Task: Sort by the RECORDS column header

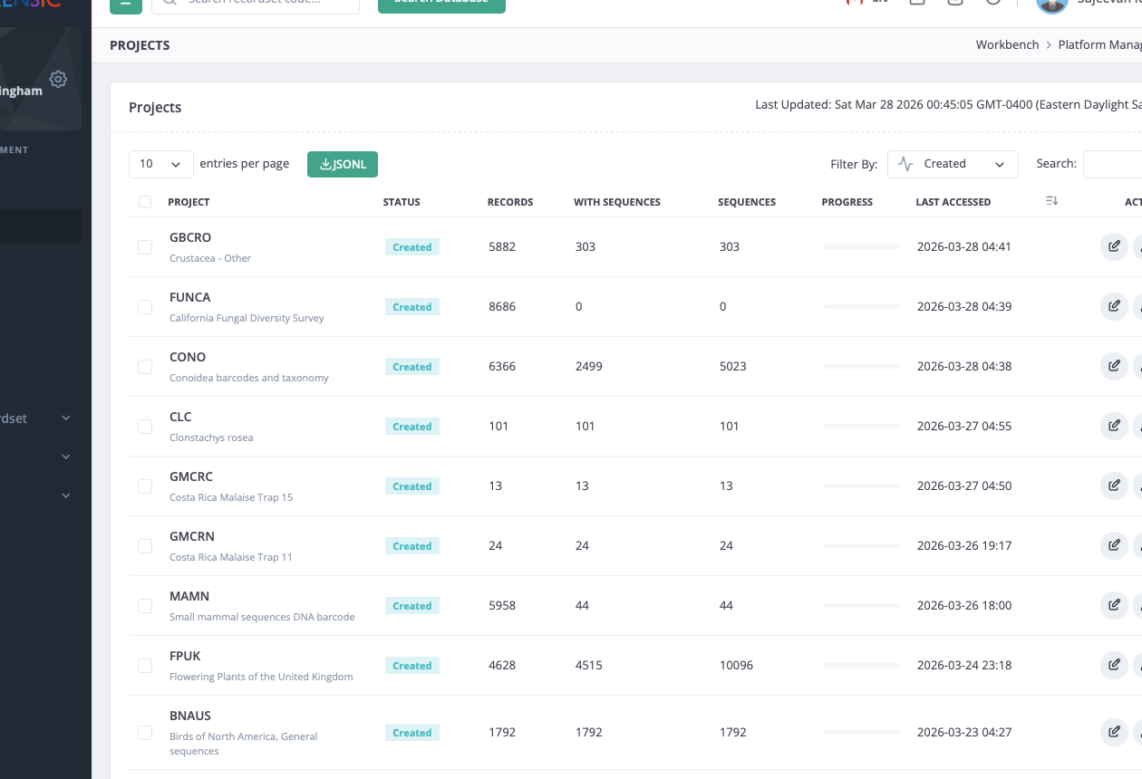Action: [x=510, y=202]
